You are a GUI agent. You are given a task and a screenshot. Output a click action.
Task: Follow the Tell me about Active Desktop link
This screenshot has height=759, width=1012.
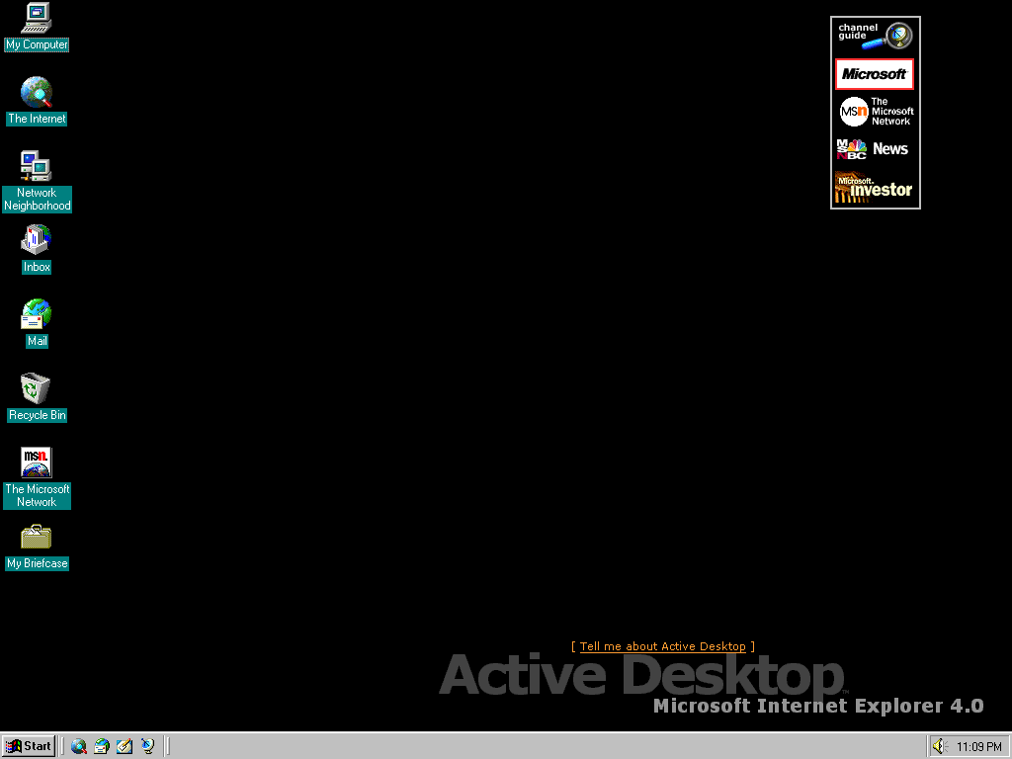[x=663, y=646]
